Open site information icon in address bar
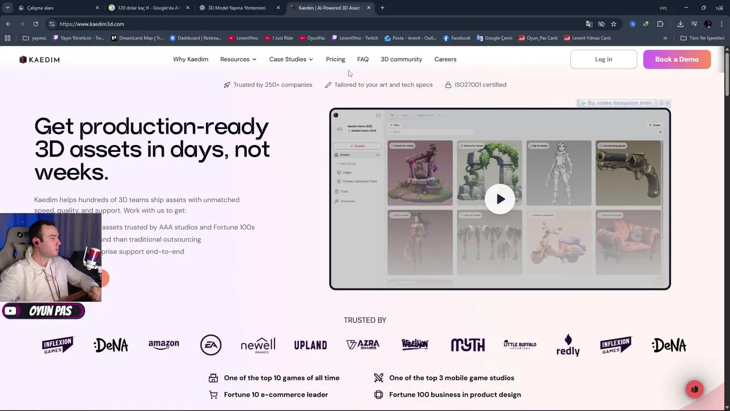The height and width of the screenshot is (411, 730). (x=52, y=24)
